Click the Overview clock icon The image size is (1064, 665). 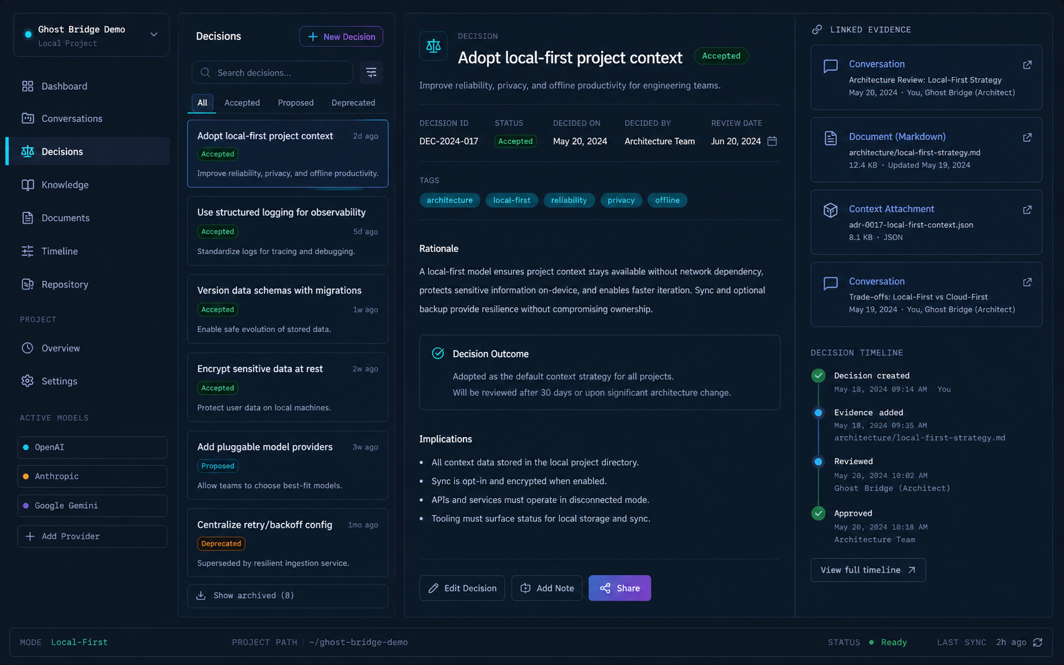[28, 348]
